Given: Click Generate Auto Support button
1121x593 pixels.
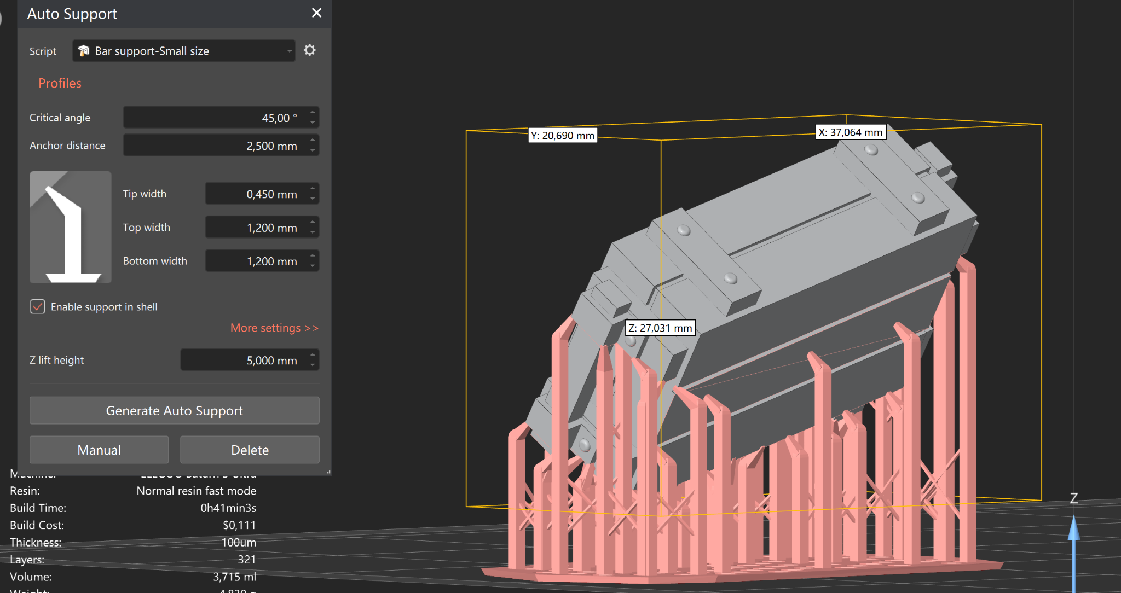Looking at the screenshot, I should coord(174,410).
